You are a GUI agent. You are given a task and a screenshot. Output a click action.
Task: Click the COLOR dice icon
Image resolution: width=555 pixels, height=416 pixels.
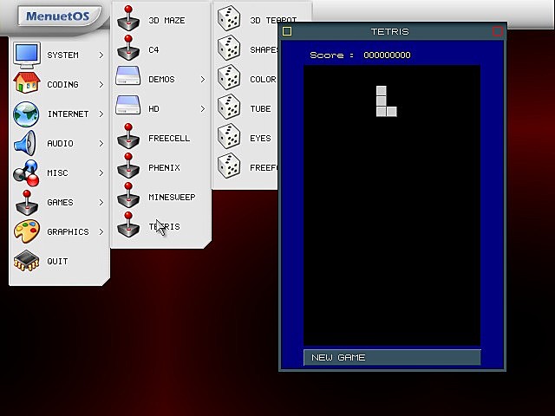(229, 77)
